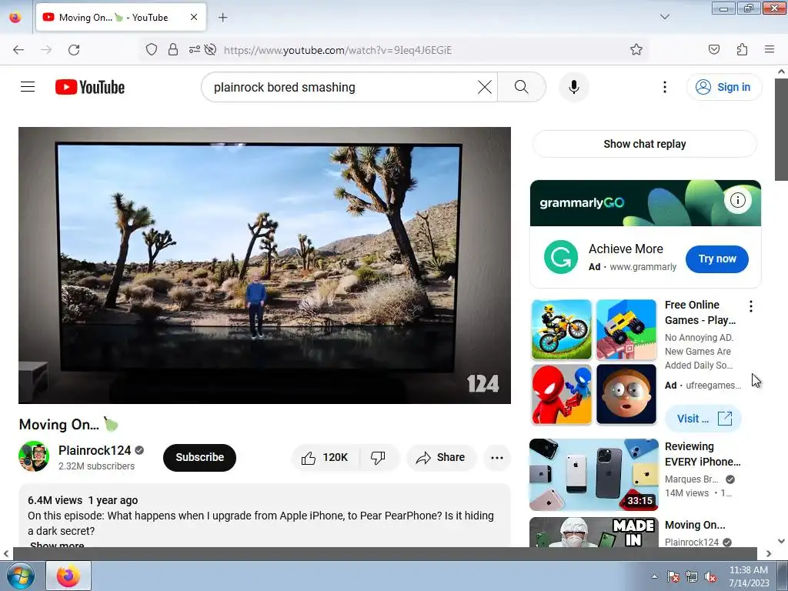
Task: Close the Moving On YouTube tab
Action: [x=194, y=17]
